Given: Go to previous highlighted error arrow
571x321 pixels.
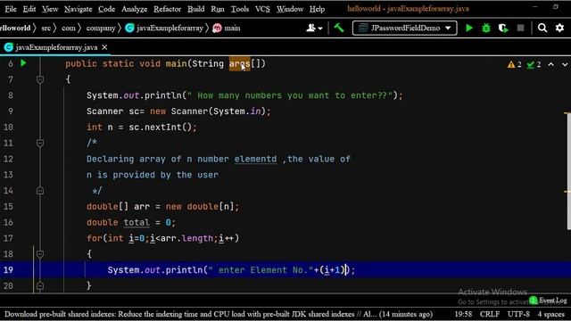Looking at the screenshot, I should point(551,64).
